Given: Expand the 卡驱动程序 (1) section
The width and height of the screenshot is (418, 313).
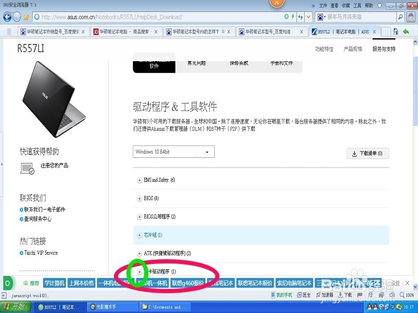Looking at the screenshot, I should click(x=140, y=272).
